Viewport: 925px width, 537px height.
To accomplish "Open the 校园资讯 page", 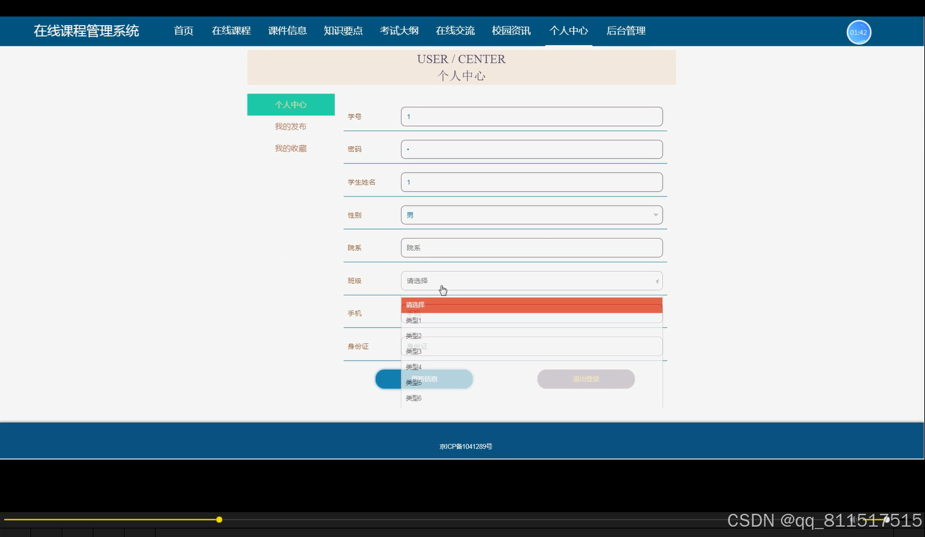I will click(x=511, y=31).
